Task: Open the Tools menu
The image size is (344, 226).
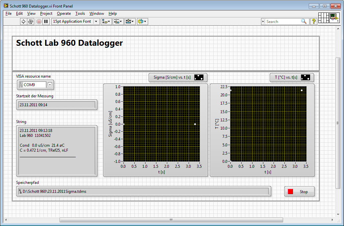Action: (80, 13)
